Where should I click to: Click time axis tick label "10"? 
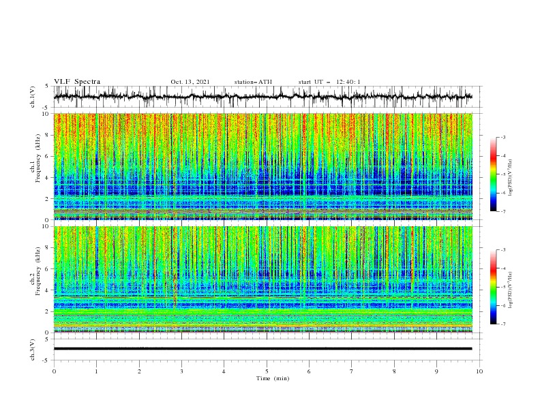click(479, 371)
